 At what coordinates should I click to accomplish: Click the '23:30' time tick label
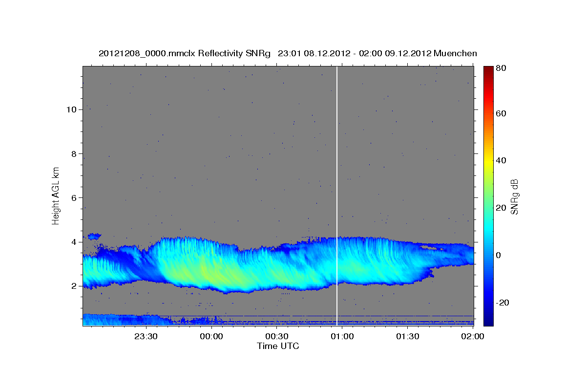[x=146, y=336]
